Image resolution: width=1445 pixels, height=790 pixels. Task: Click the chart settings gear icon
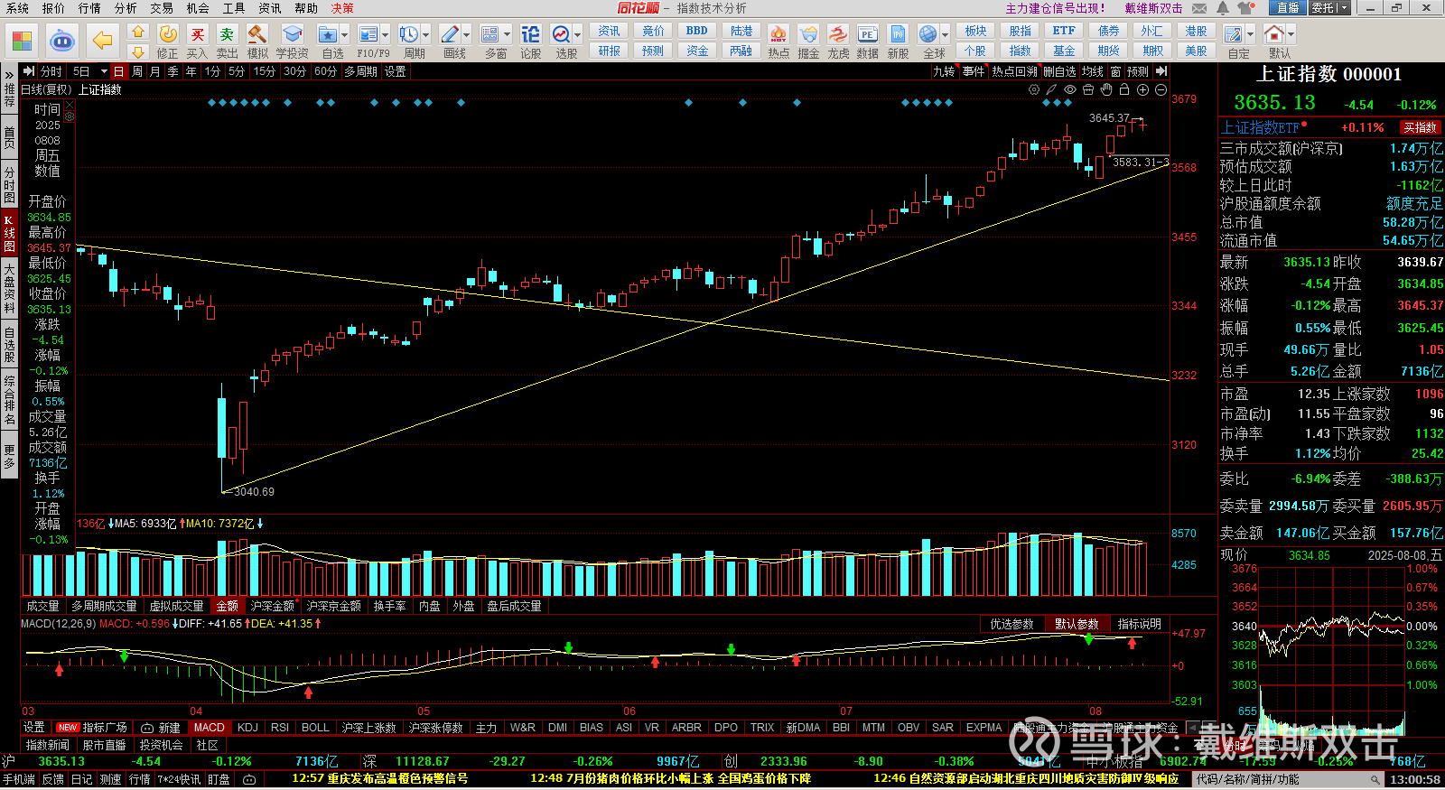click(1034, 90)
